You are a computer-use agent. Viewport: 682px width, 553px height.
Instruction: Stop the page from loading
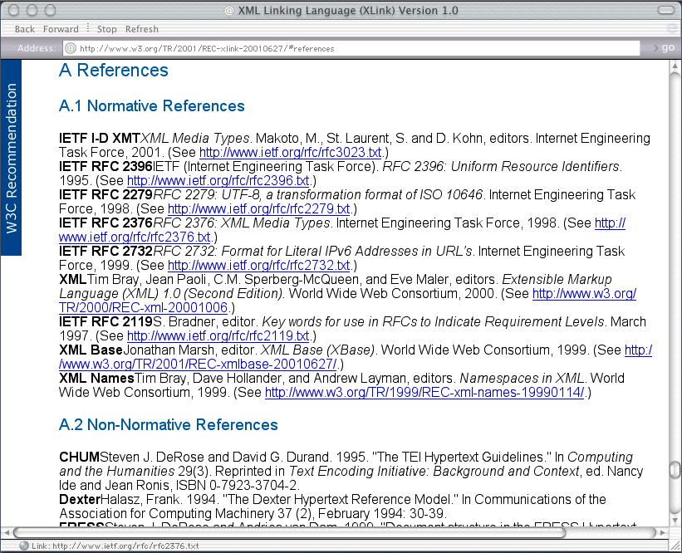[107, 29]
